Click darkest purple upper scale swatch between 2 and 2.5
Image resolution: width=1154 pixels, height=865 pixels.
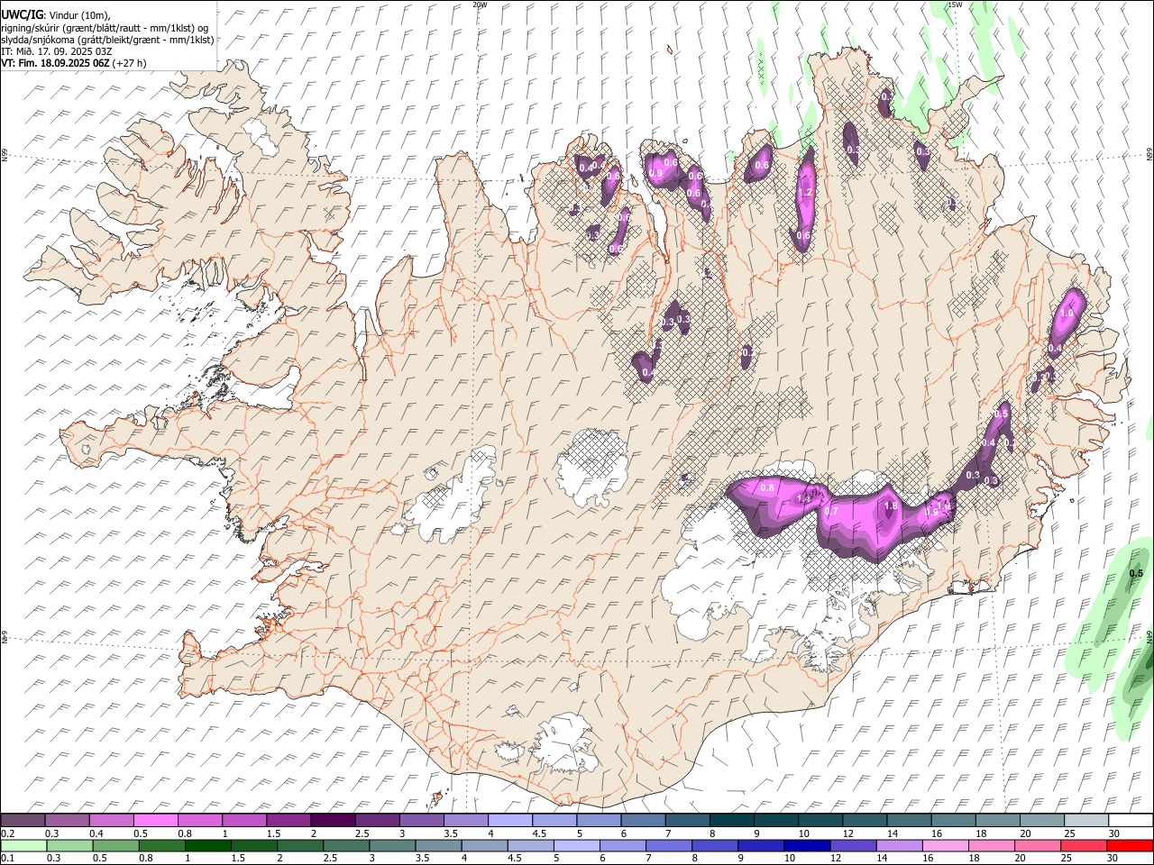[333, 820]
